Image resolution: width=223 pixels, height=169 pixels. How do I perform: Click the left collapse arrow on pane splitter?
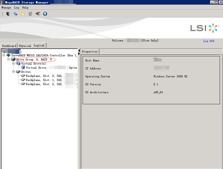(x=79, y=51)
